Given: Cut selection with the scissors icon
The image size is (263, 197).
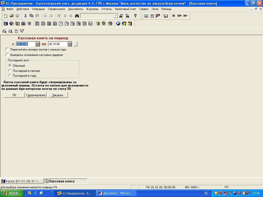Looking at the screenshot, I should 25,16.
